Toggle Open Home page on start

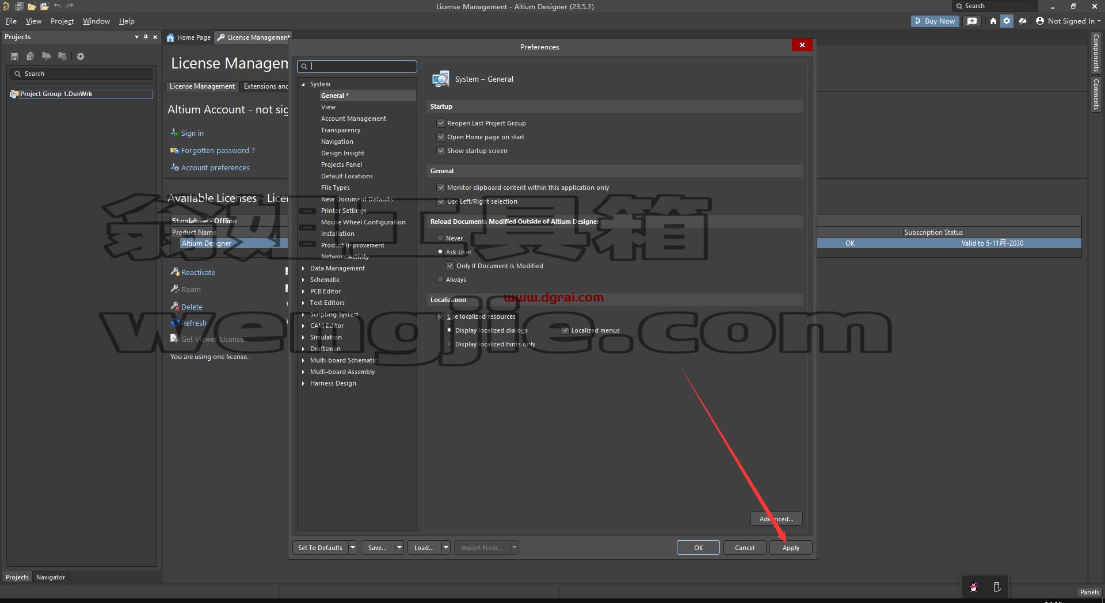[441, 137]
